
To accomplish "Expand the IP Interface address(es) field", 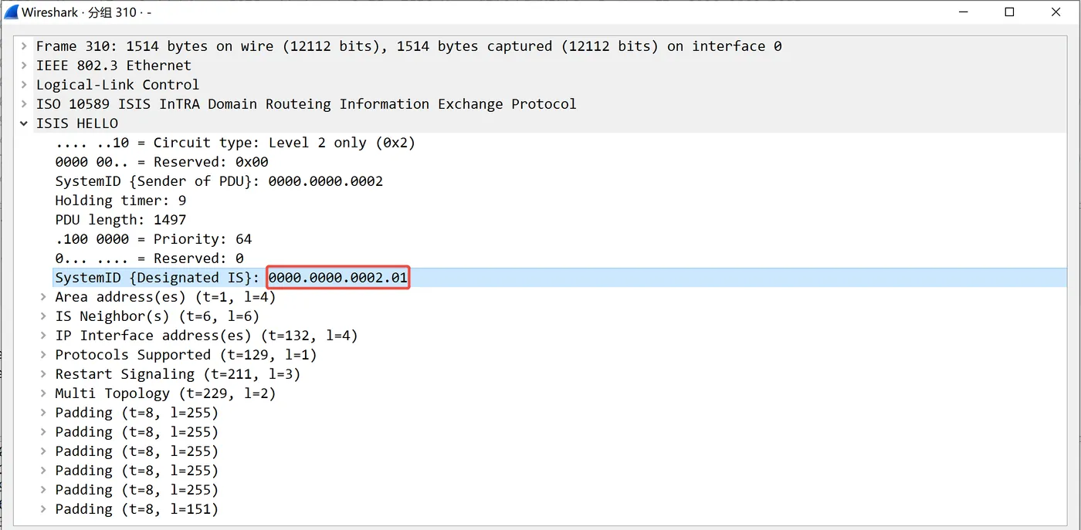I will (x=44, y=336).
